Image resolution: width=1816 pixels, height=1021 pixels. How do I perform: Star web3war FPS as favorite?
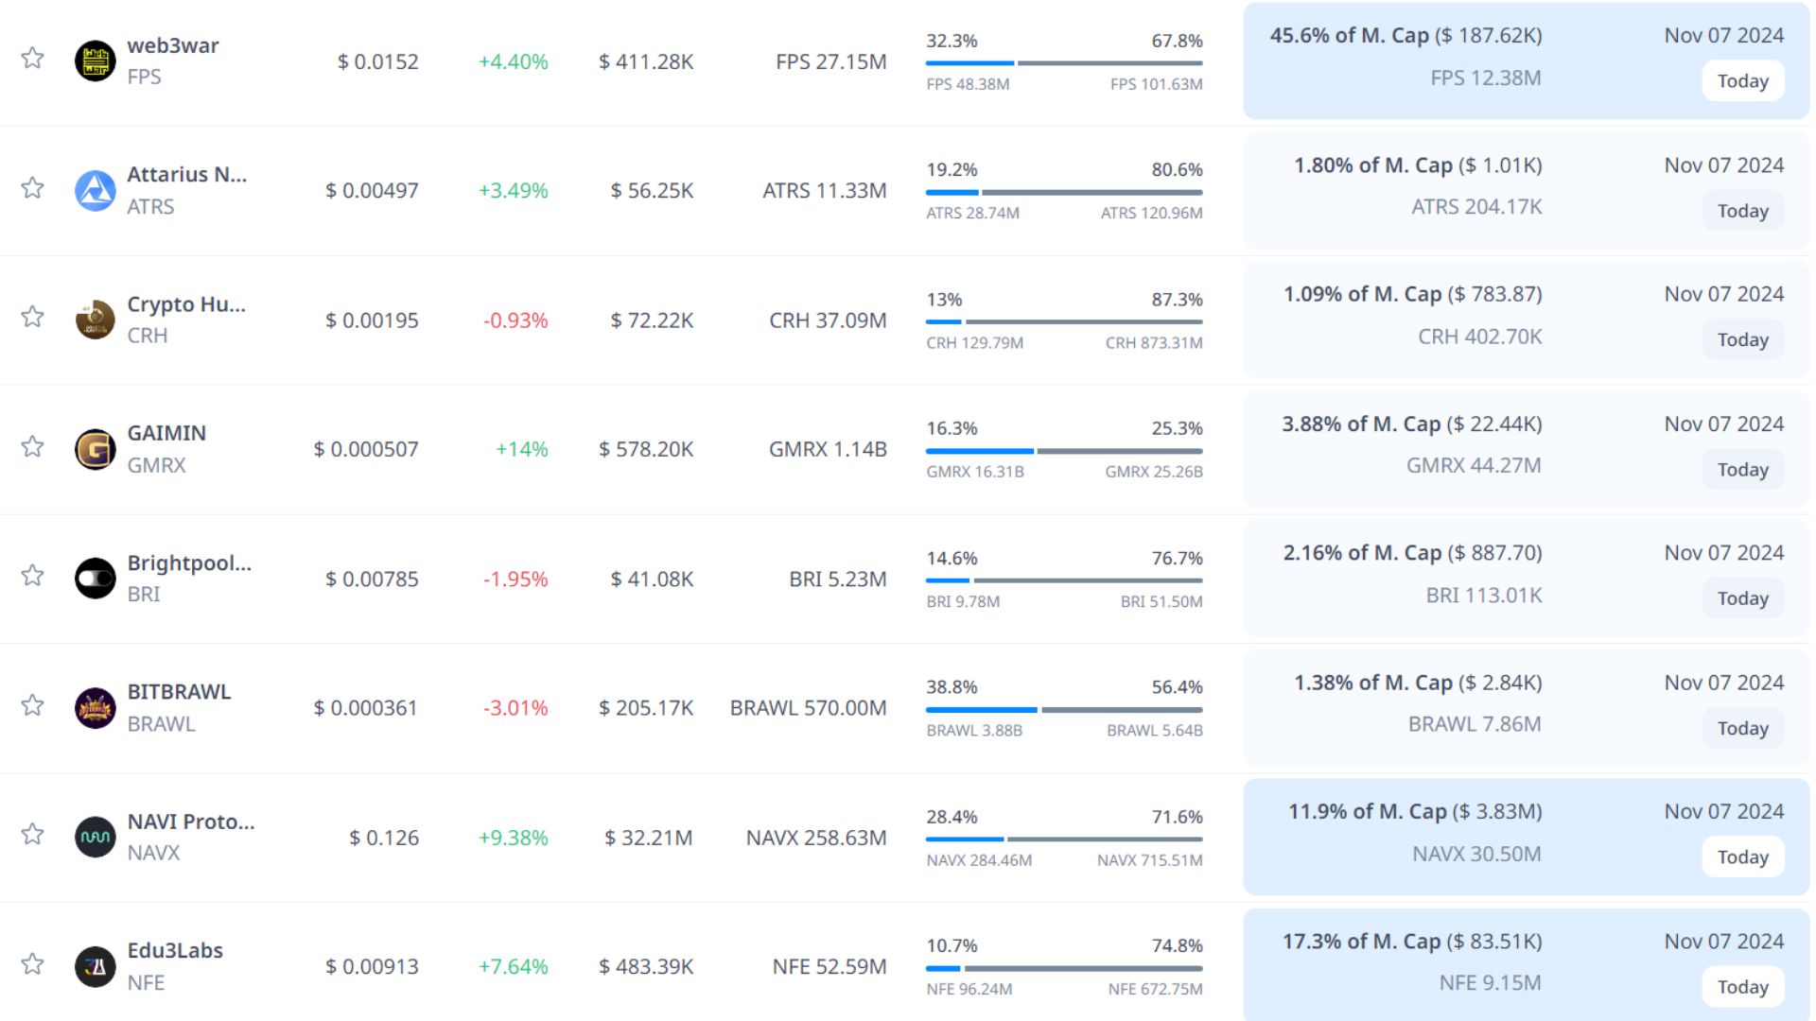32,58
